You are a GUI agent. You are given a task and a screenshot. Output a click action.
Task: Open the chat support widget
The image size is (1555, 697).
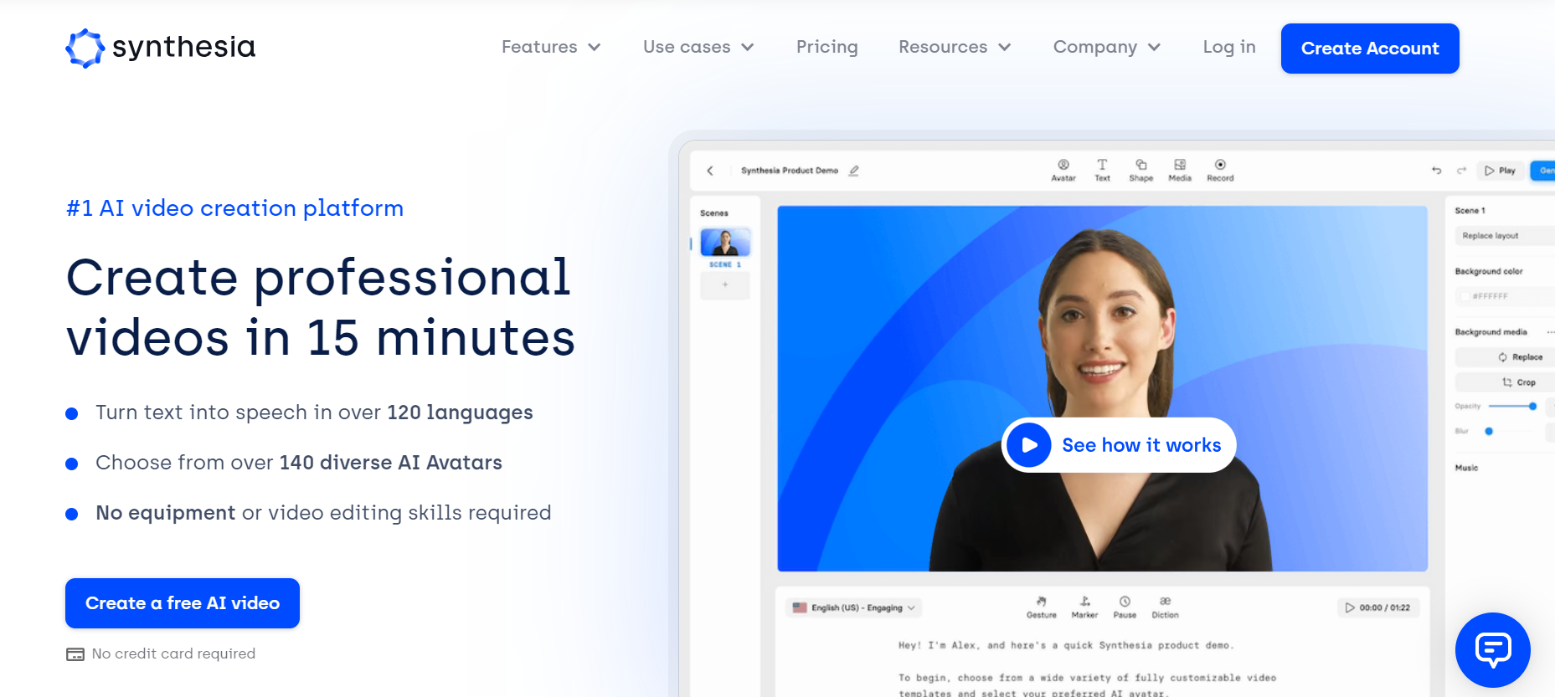1492,650
